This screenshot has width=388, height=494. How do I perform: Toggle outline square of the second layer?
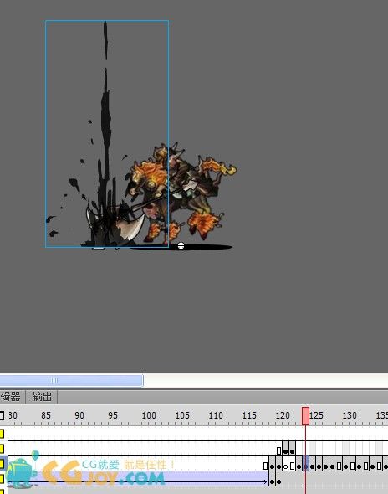(x=2, y=449)
